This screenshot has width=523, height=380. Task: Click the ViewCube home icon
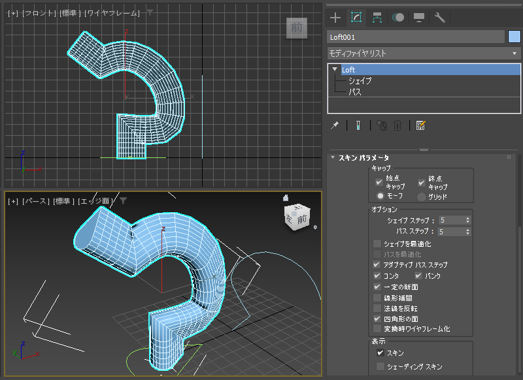(286, 198)
